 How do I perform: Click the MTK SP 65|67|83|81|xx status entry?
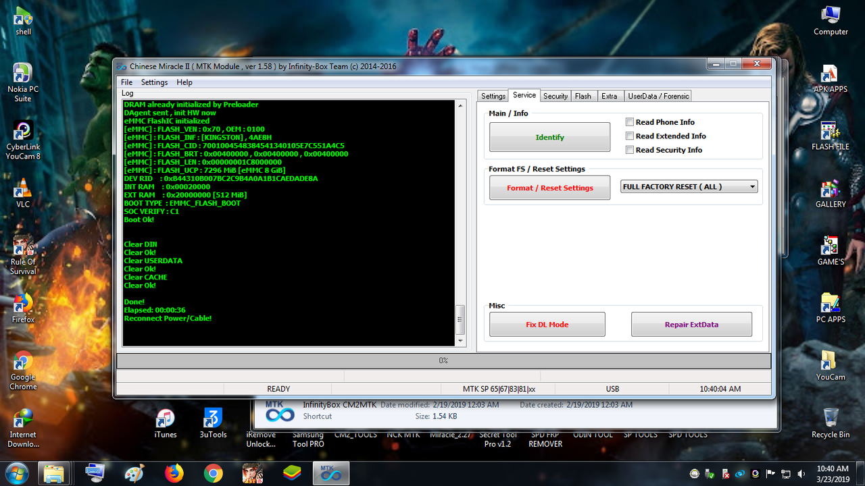499,389
